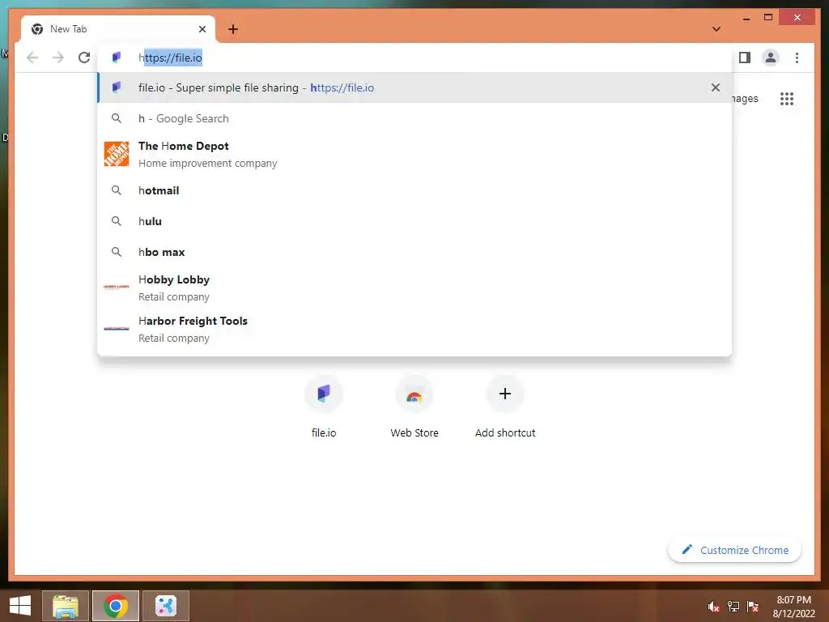
Task: Select the hbo max search suggestion
Action: point(414,252)
